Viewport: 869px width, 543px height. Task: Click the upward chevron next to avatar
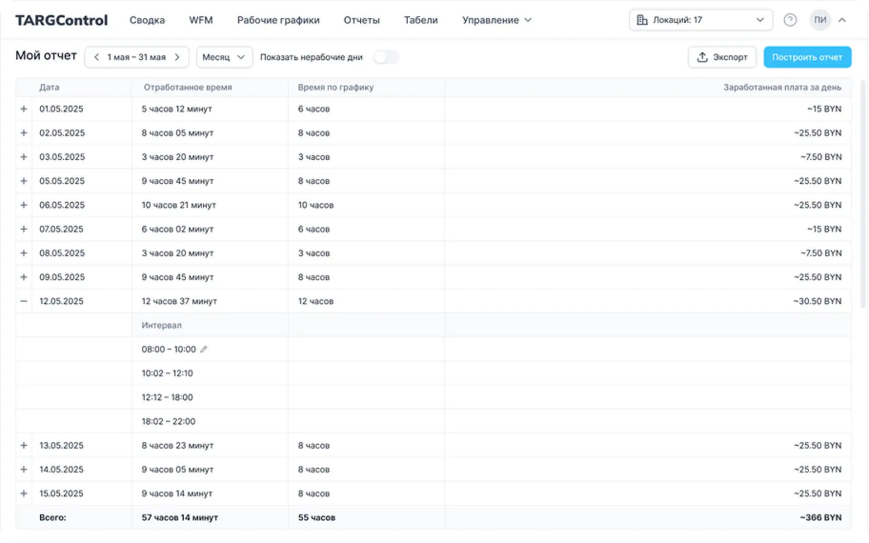click(842, 20)
